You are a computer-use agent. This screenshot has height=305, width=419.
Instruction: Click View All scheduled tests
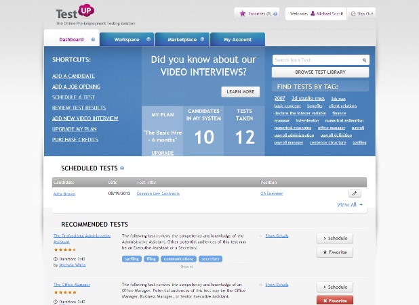click(x=350, y=204)
